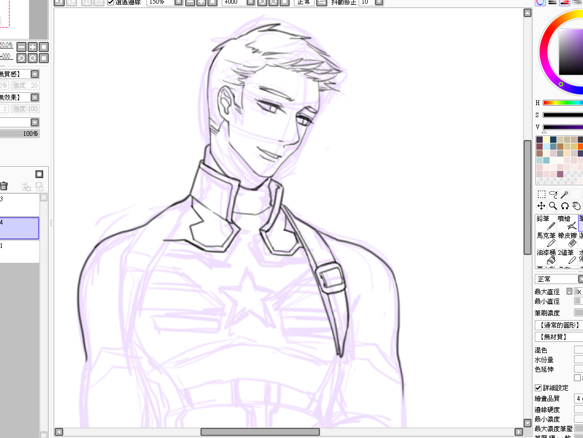583x438 pixels.
Task: Zoom out using navigator minus button
Action: point(22,47)
